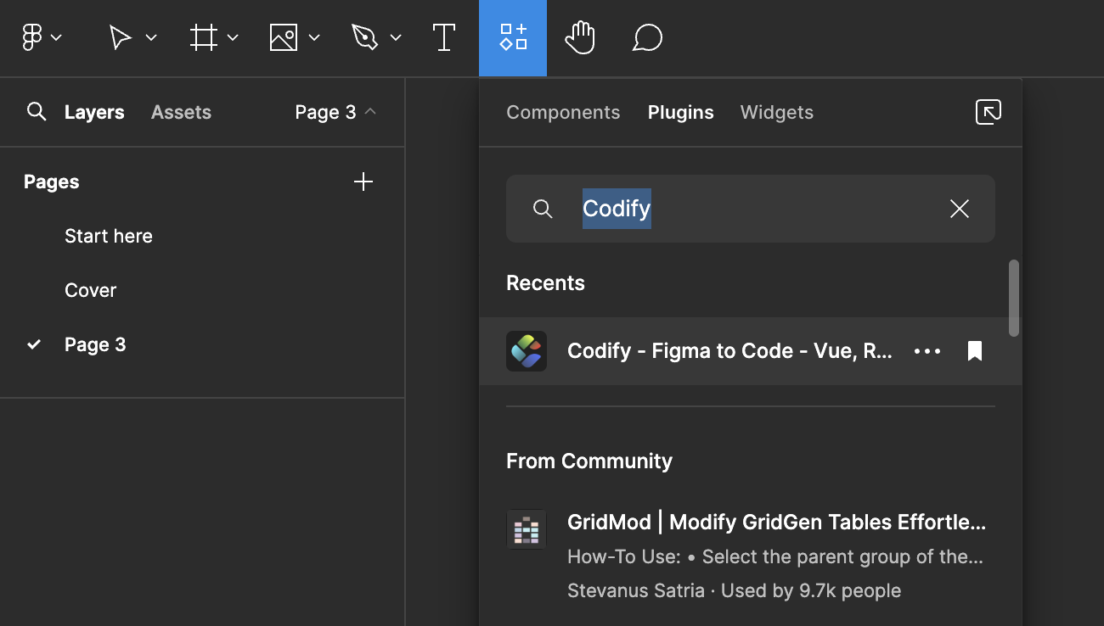Screen dimensions: 1104x626
Task: Switch to the Assets tab
Action: point(181,112)
